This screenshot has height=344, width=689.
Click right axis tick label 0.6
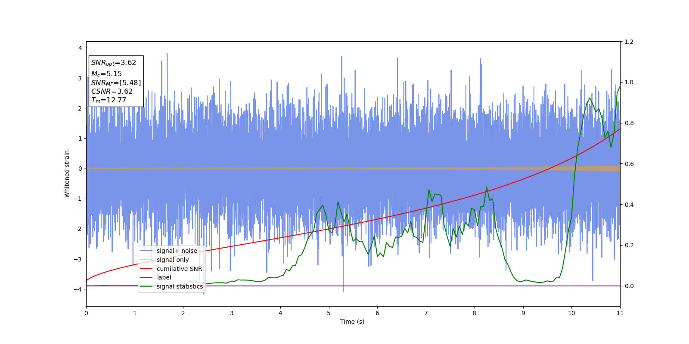[629, 164]
